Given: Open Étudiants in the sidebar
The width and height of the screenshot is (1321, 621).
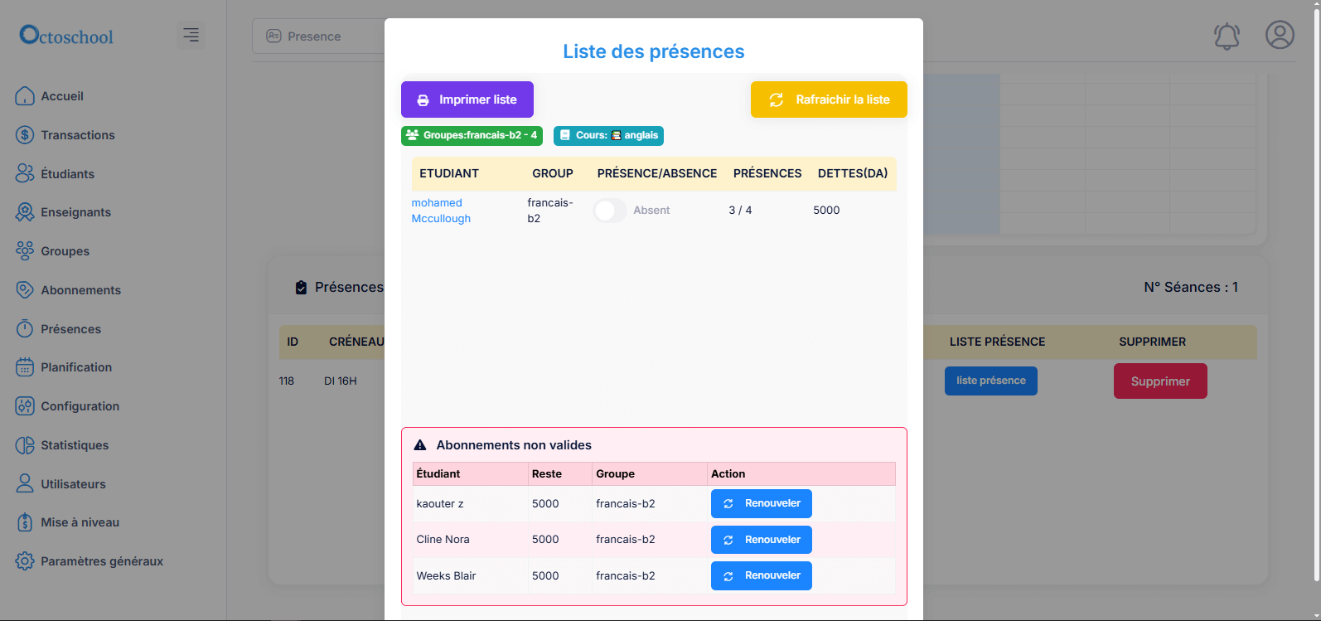Looking at the screenshot, I should 67,174.
